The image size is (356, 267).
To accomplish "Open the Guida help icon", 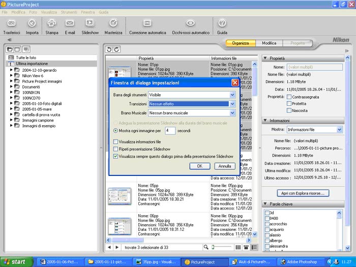I will pyautogui.click(x=222, y=23).
